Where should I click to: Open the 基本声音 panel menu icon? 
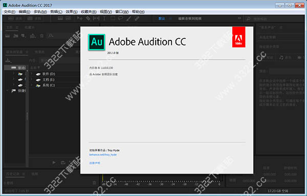coord(281,27)
